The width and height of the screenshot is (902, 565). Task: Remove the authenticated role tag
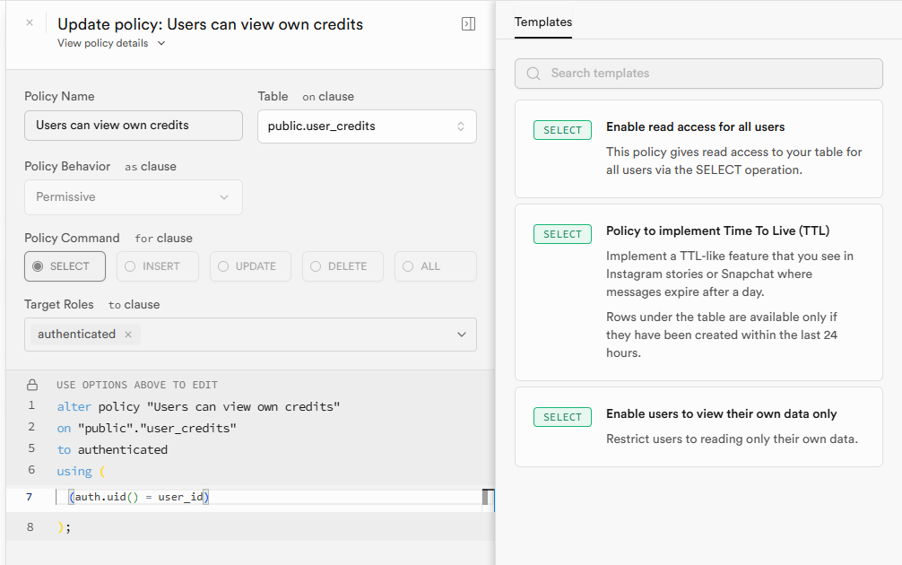(128, 335)
